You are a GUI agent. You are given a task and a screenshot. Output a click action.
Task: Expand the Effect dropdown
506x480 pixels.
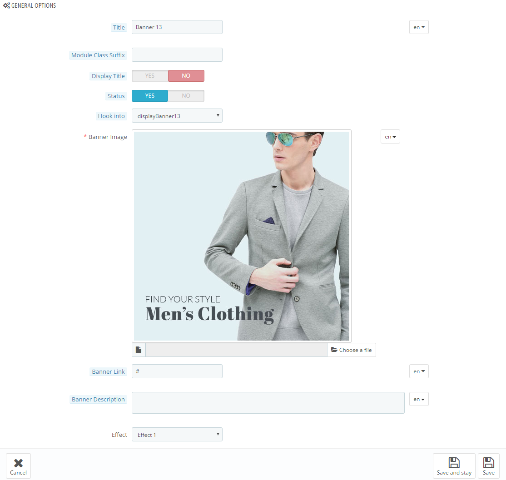pos(177,435)
